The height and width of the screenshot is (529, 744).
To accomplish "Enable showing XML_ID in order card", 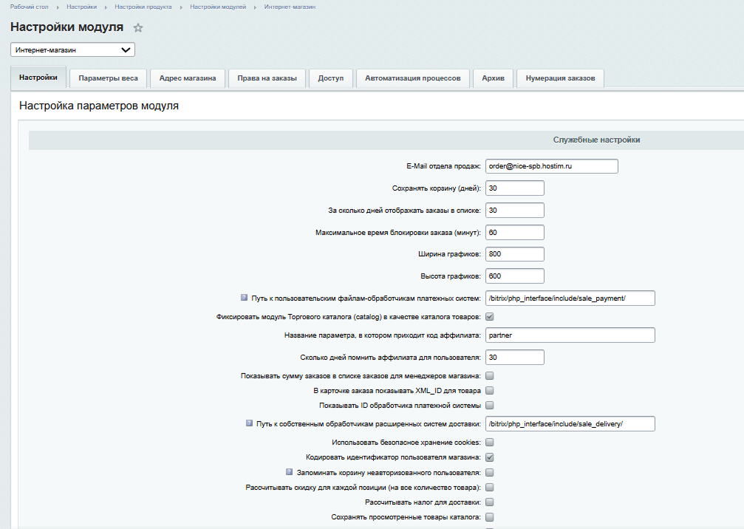I will [489, 390].
